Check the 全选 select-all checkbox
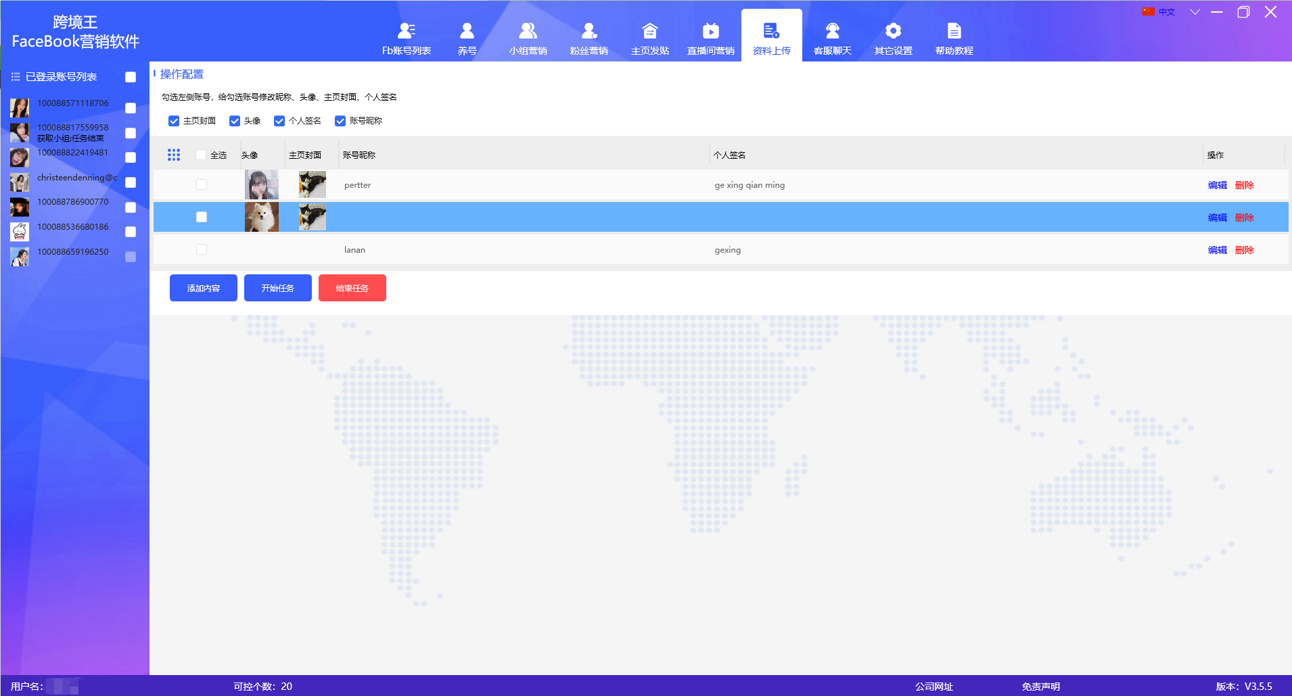The image size is (1292, 696). [x=201, y=155]
